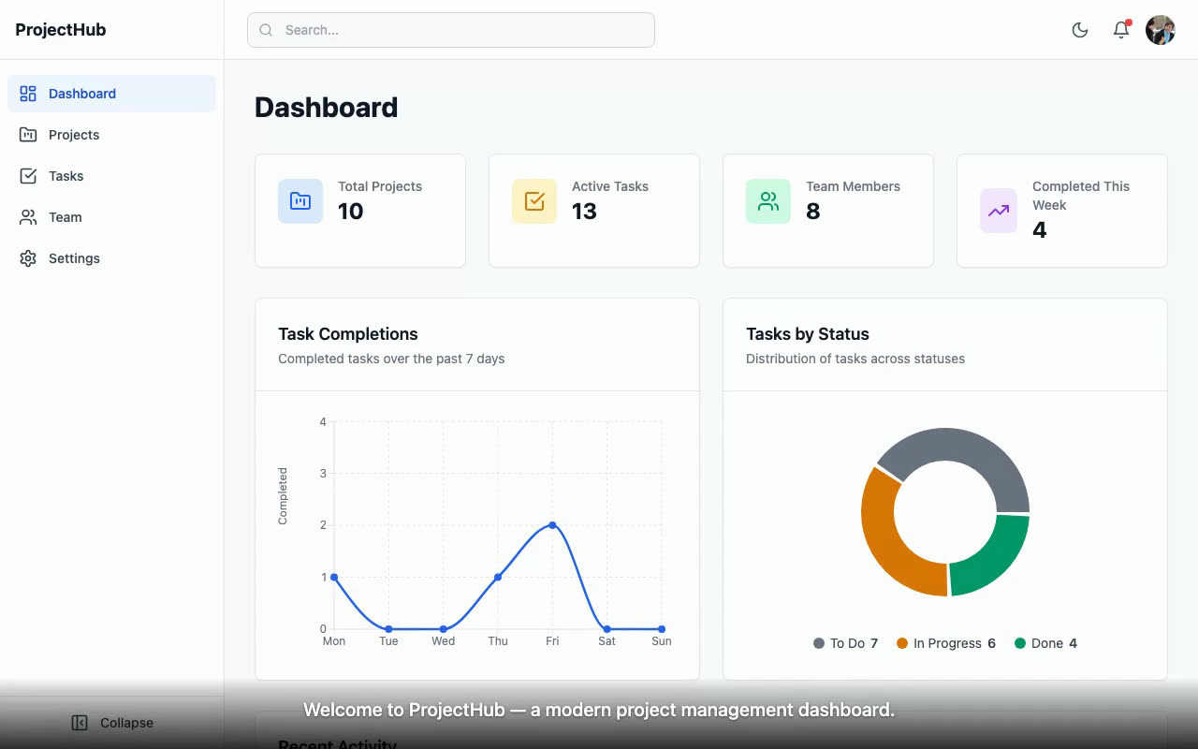Viewport: 1198px width, 749px height.
Task: Click the Tasks checkmark icon in sidebar
Action: [x=28, y=176]
